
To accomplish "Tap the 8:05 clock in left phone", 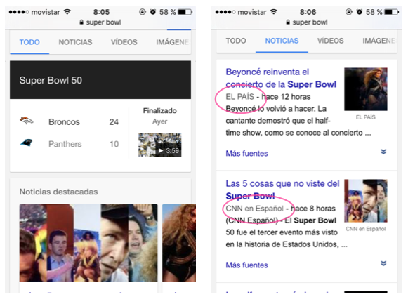I will click(x=101, y=12).
